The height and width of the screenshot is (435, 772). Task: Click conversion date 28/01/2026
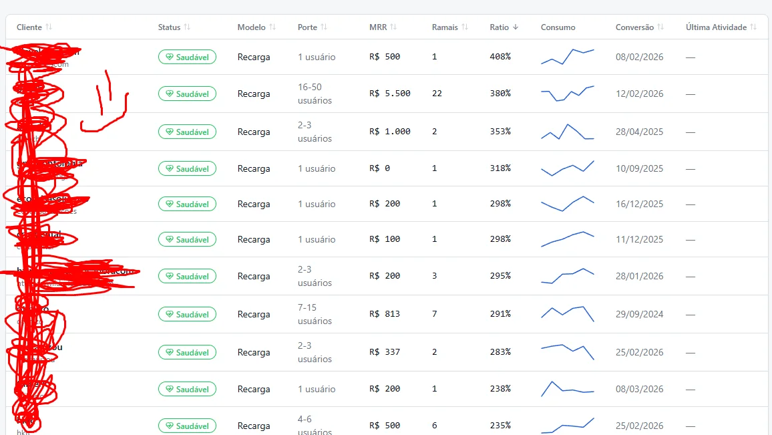coord(639,276)
